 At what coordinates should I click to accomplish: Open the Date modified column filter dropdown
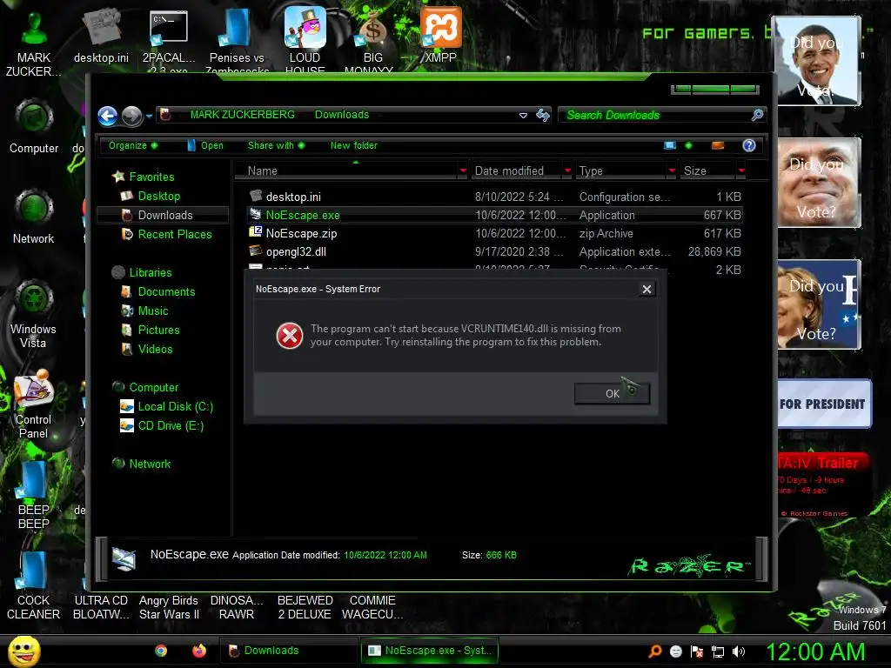tap(567, 171)
